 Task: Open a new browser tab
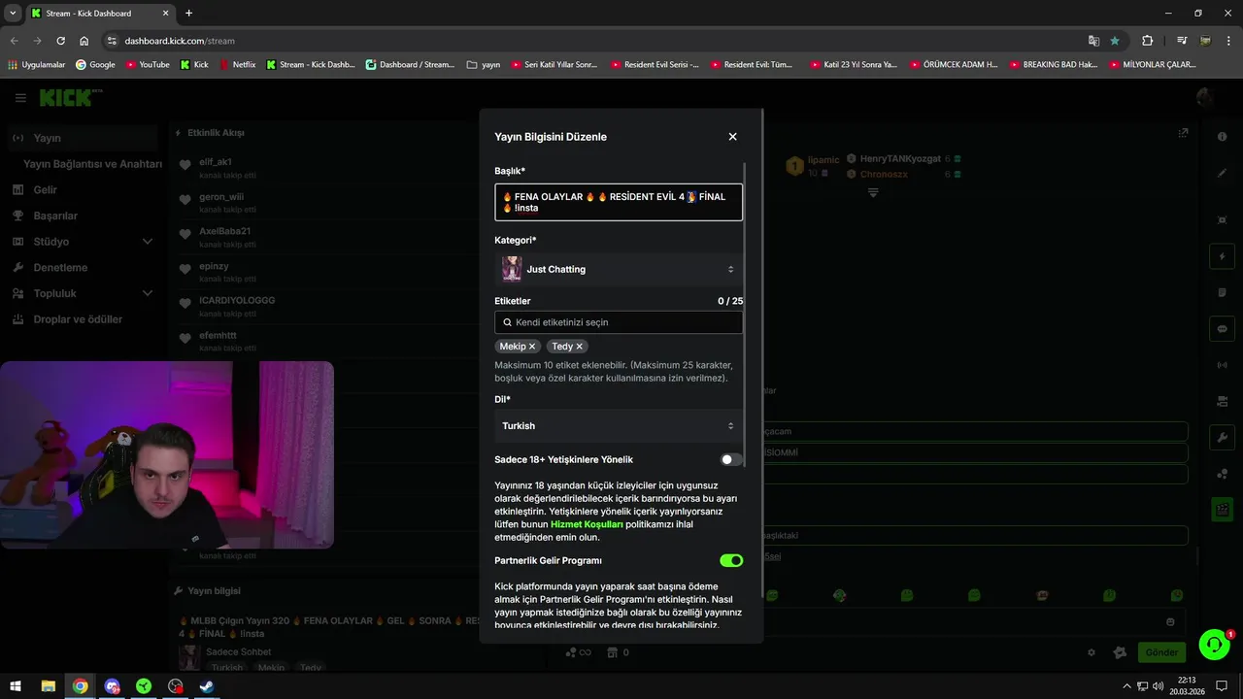click(188, 14)
